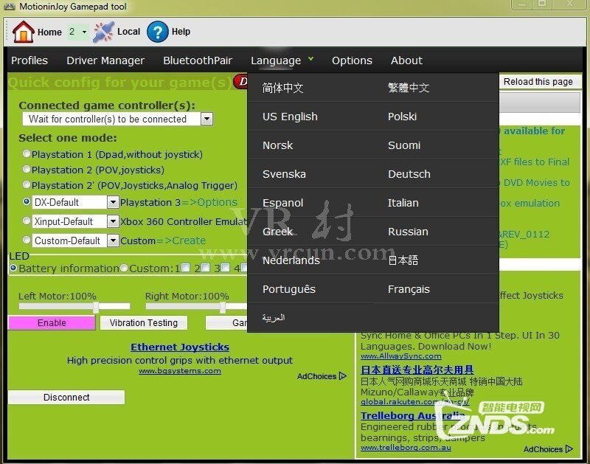Click the MotioninJoy title bar app icon
The width and height of the screenshot is (590, 464).
pyautogui.click(x=9, y=7)
